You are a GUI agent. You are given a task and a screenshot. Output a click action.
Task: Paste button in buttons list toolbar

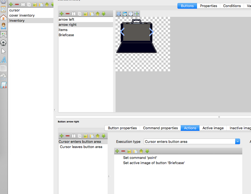pyautogui.click(x=92, y=14)
